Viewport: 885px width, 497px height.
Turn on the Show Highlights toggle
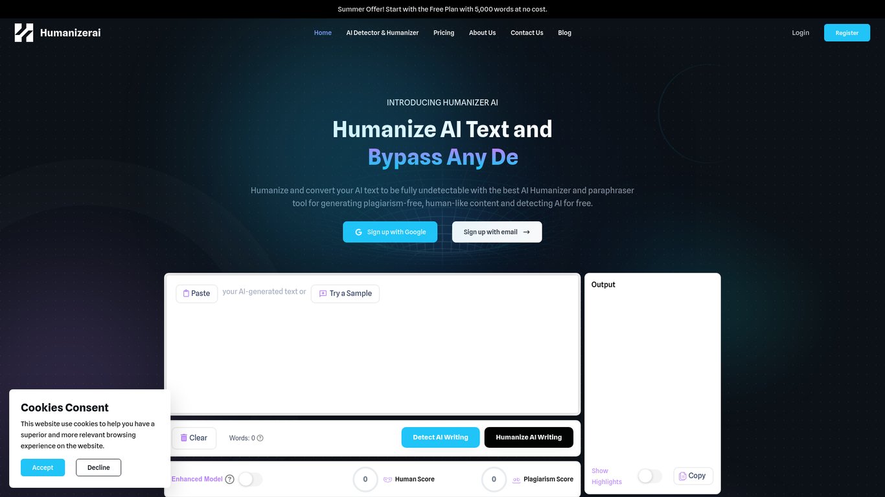coord(650,476)
